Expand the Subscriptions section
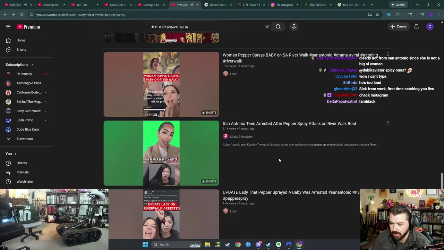 click(19, 65)
